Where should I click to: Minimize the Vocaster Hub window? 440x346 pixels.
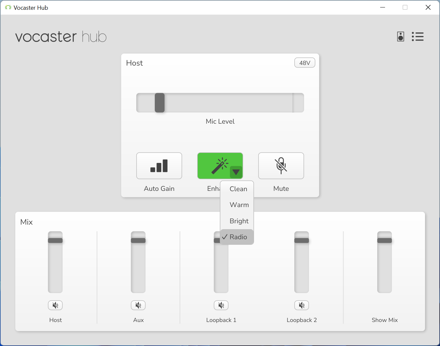(x=383, y=7)
